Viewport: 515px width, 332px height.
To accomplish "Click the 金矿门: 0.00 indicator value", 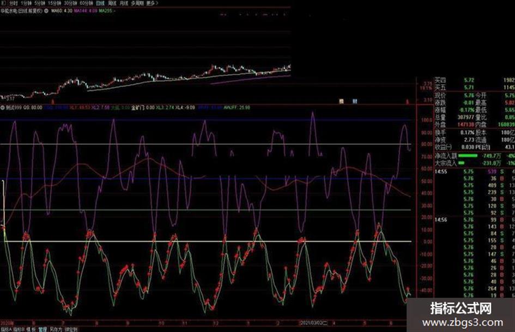I will coord(143,107).
